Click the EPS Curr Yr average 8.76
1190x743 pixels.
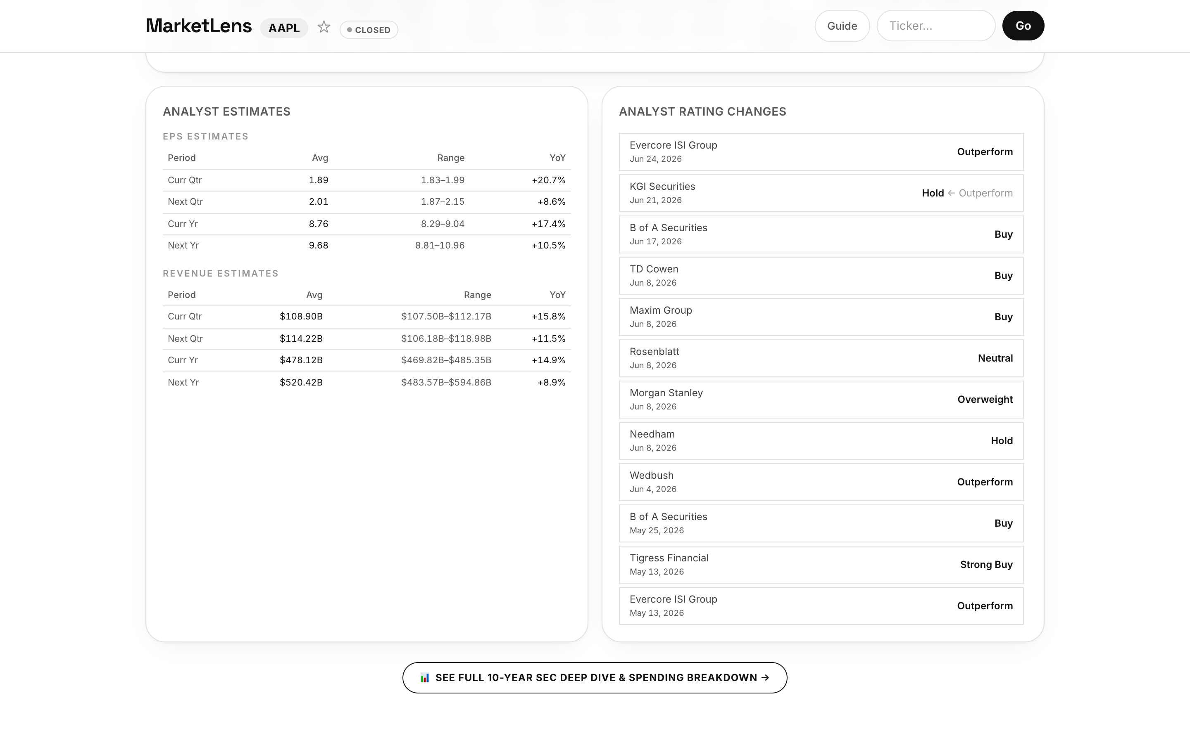pos(318,224)
